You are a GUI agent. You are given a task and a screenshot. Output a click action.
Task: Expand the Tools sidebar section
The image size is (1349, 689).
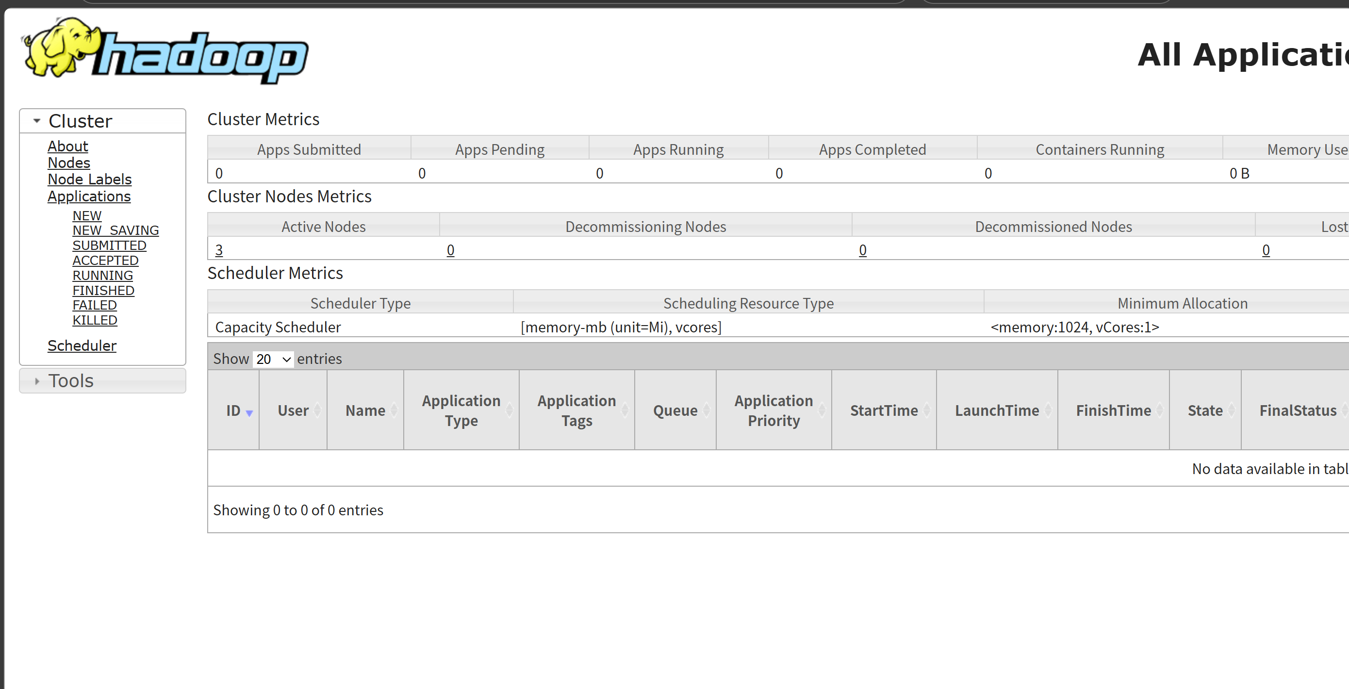click(71, 380)
